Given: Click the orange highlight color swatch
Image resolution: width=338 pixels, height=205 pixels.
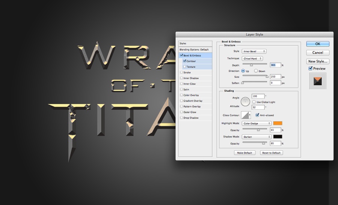Looking at the screenshot, I should tap(278, 123).
